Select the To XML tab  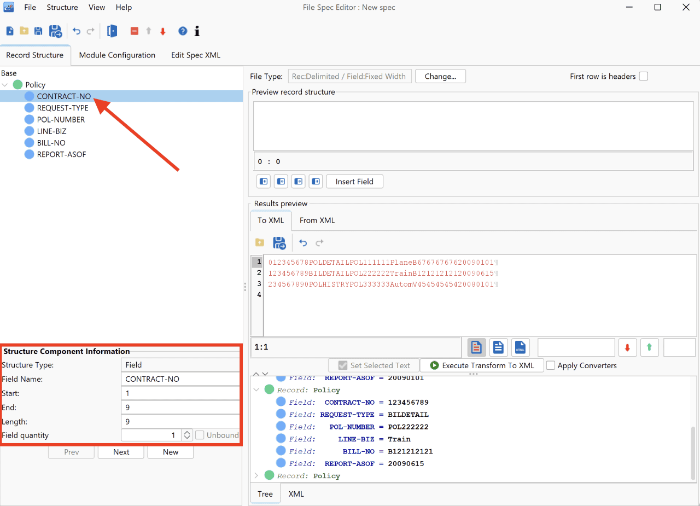point(271,220)
